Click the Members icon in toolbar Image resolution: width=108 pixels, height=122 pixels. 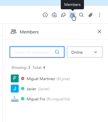point(72,15)
